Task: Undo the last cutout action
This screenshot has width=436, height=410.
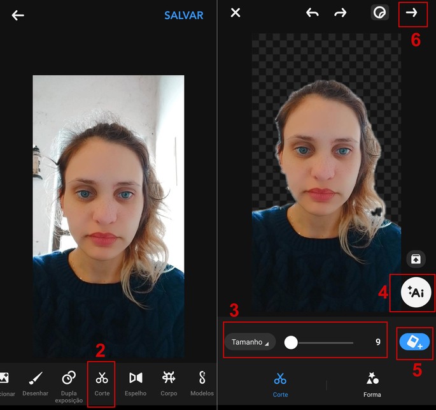Action: (312, 13)
